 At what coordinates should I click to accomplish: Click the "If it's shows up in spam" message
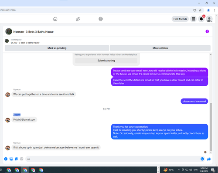56,147
